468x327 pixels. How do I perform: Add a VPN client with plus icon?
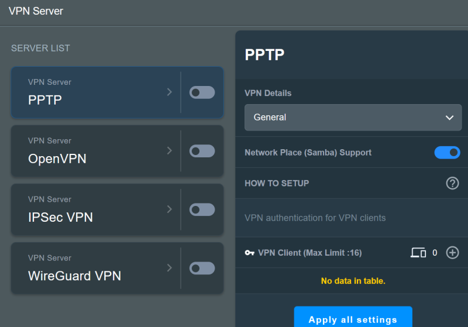pos(452,253)
